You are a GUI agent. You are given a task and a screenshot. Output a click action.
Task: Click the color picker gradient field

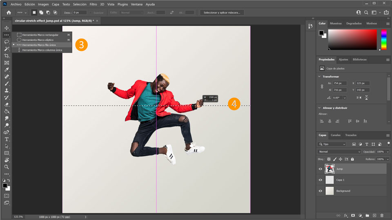352,40
